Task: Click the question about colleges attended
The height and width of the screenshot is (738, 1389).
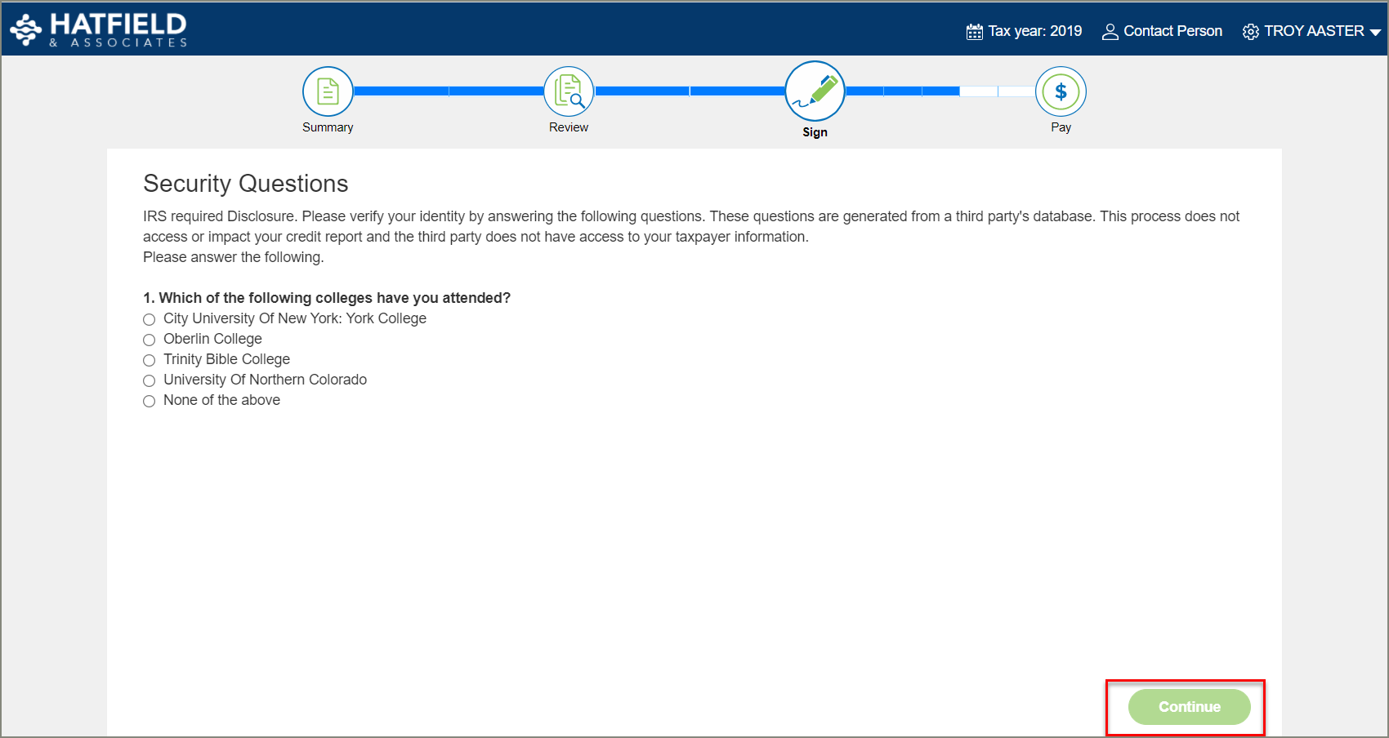Action: (x=327, y=298)
